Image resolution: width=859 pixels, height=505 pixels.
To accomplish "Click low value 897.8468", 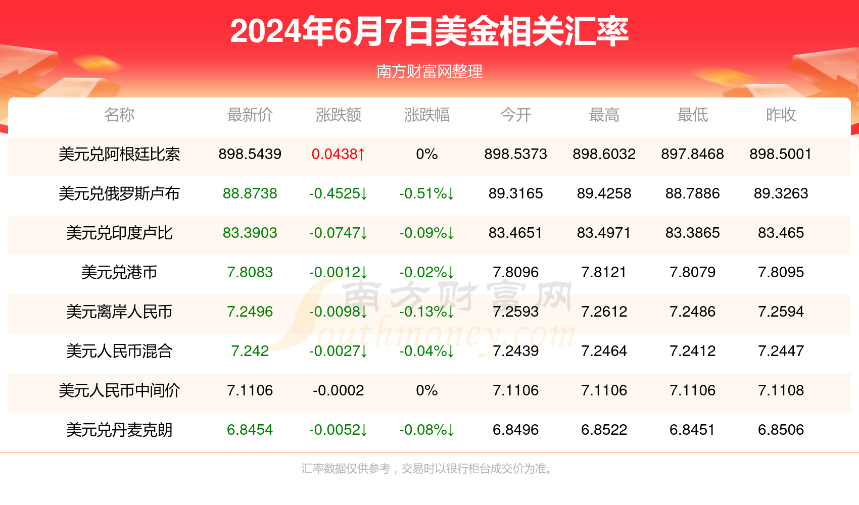I will pyautogui.click(x=692, y=154).
